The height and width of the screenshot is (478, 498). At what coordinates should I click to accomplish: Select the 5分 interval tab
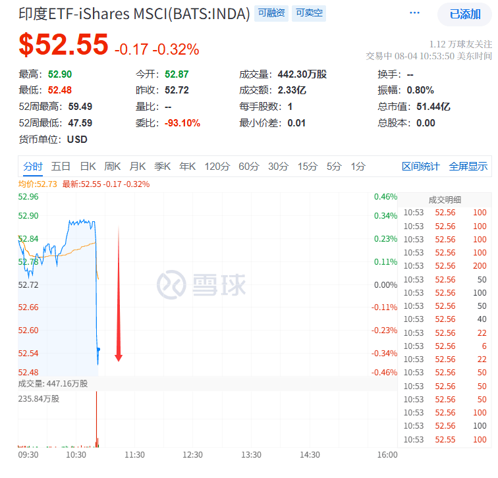tap(334, 167)
